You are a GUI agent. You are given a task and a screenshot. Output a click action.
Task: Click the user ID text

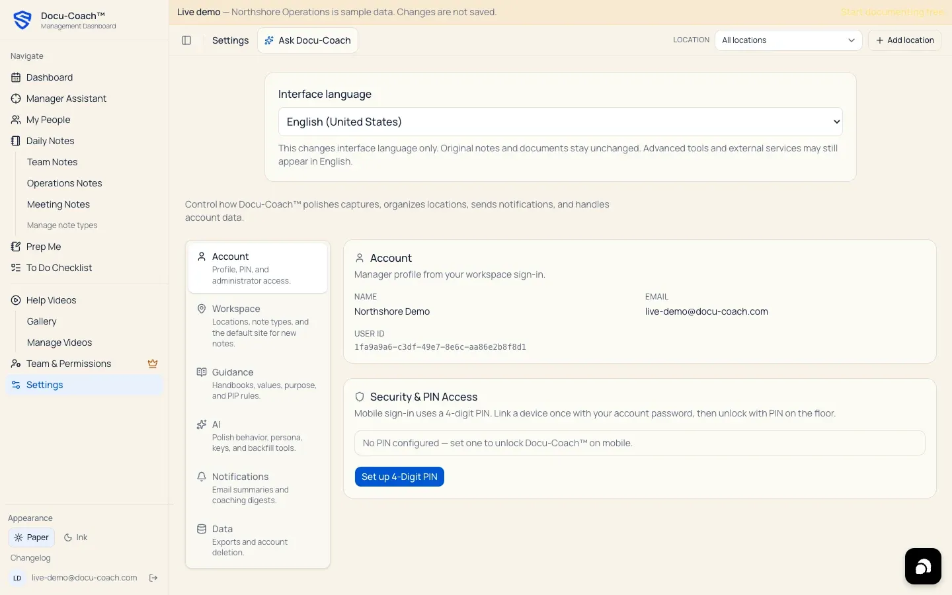tap(440, 347)
